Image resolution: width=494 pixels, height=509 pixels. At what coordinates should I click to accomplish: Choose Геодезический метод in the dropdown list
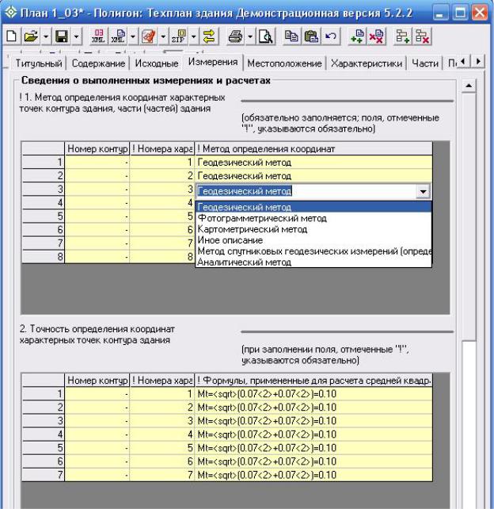(313, 207)
